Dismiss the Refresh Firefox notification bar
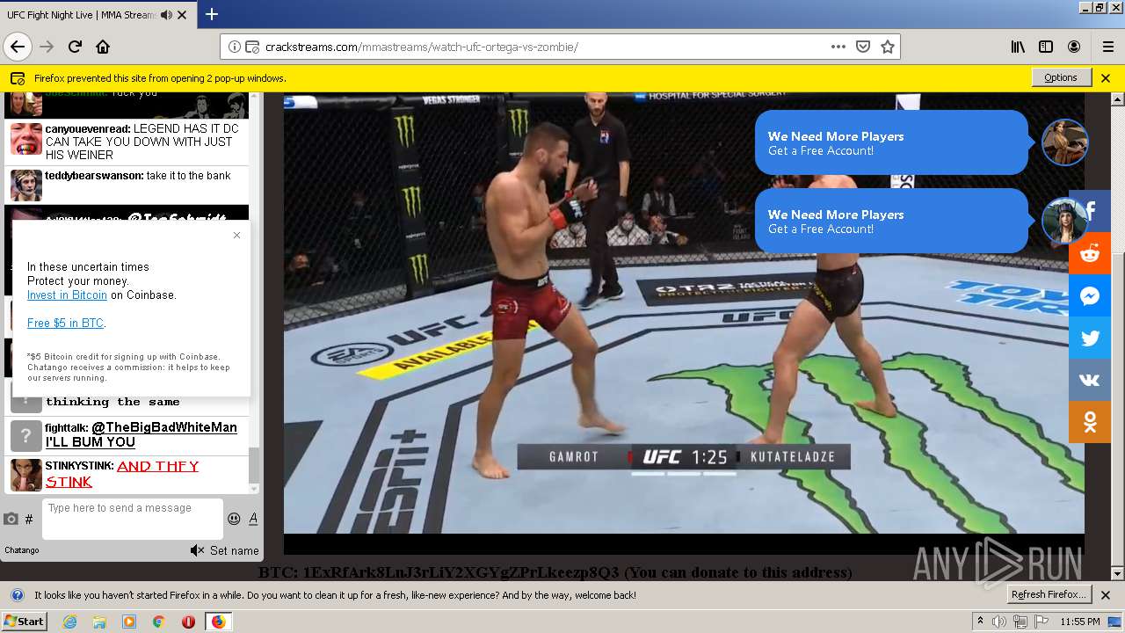Image resolution: width=1125 pixels, height=633 pixels. coord(1106,595)
